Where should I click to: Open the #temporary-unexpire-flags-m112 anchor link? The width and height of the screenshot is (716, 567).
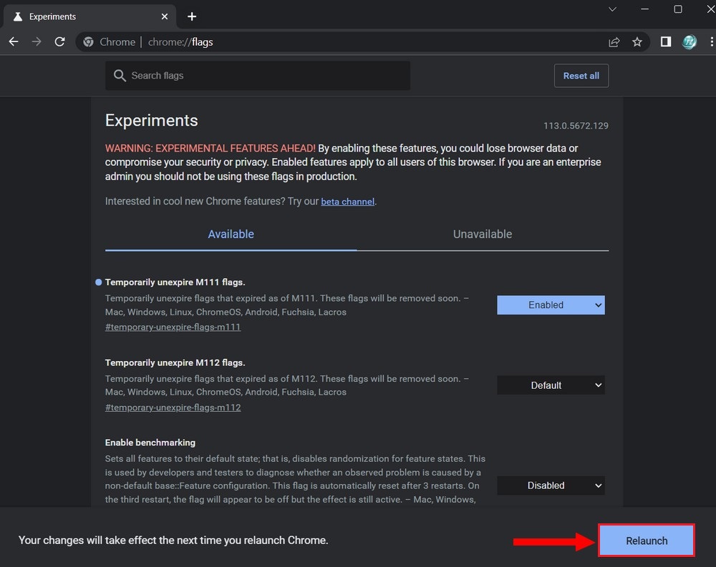[x=173, y=408]
